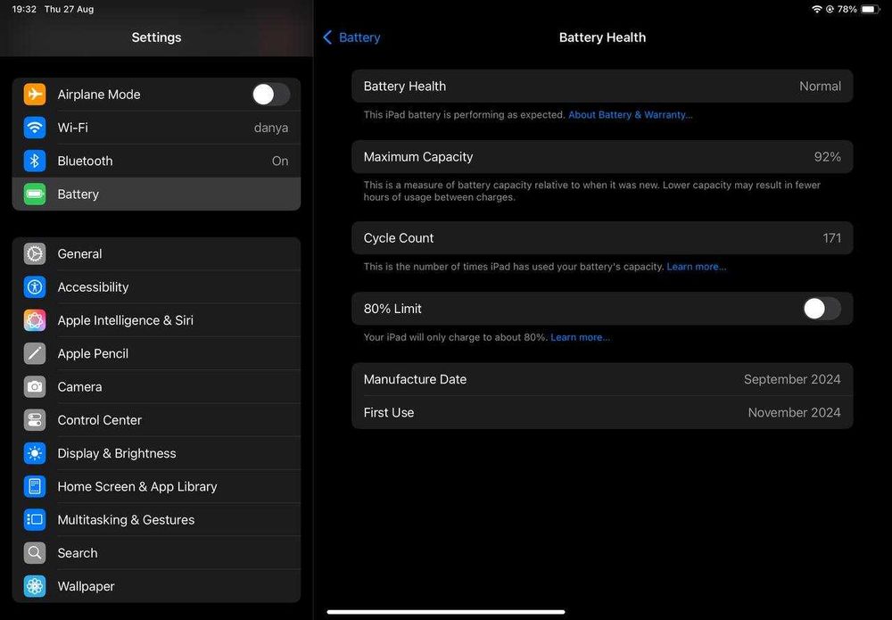
Task: Tap the Control Center icon
Action: click(x=35, y=420)
